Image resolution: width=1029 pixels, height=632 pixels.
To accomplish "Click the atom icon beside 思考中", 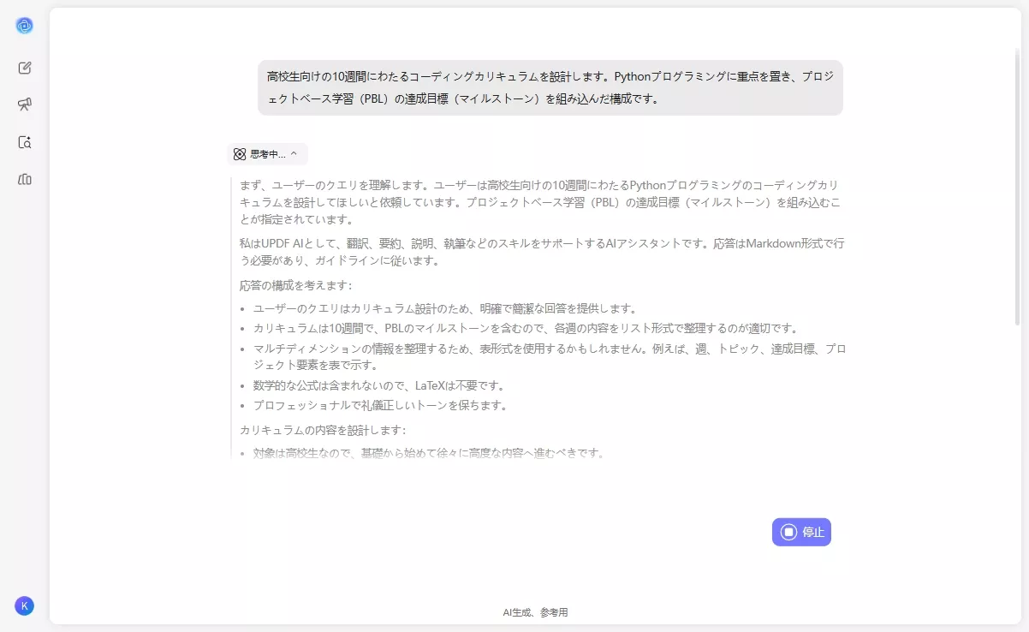I will pyautogui.click(x=239, y=153).
